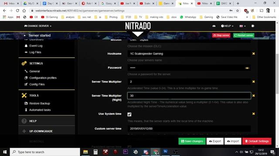Viewport: 279px width, 156px height.
Task: Open the making vids bookmark folder
Action: coord(154,17)
